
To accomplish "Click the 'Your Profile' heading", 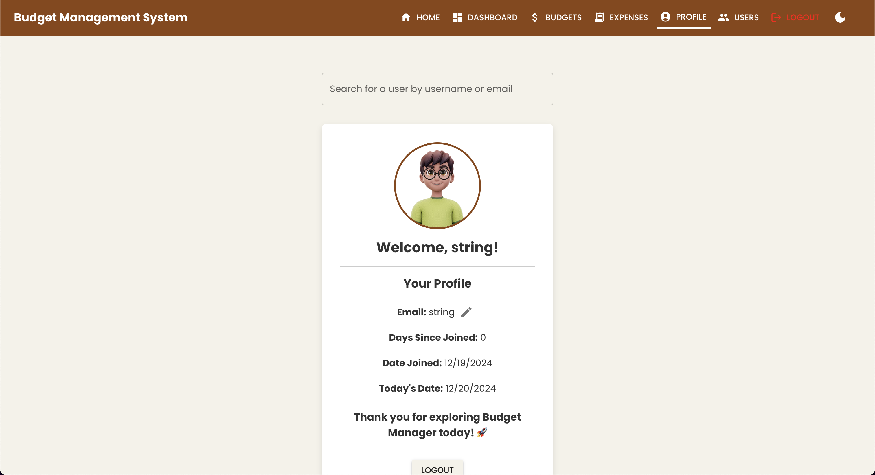I will point(437,283).
